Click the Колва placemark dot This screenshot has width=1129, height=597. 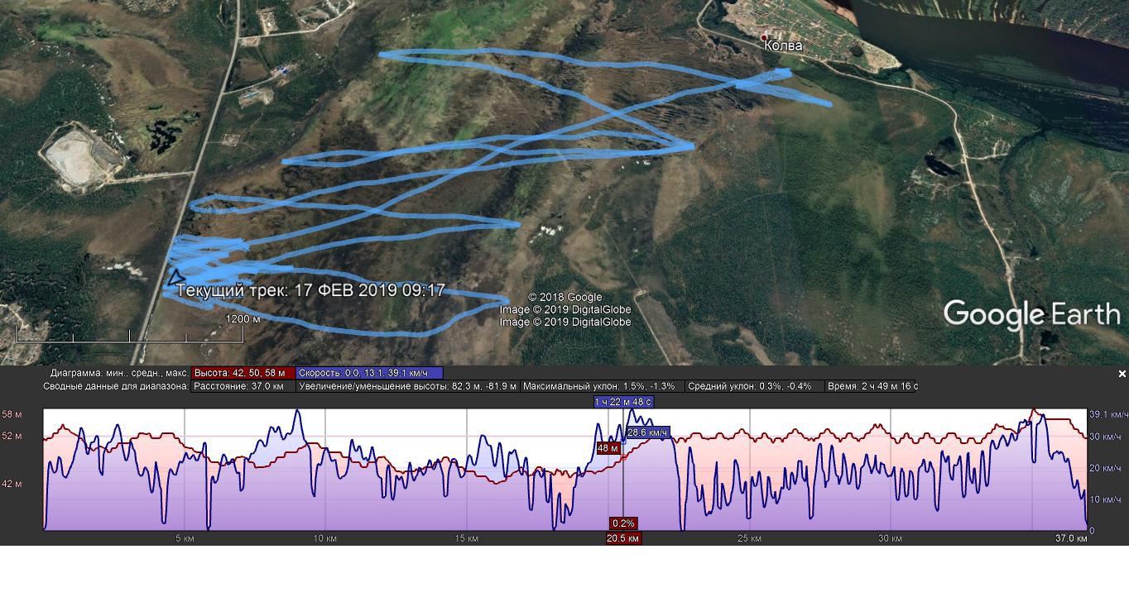pyautogui.click(x=765, y=38)
